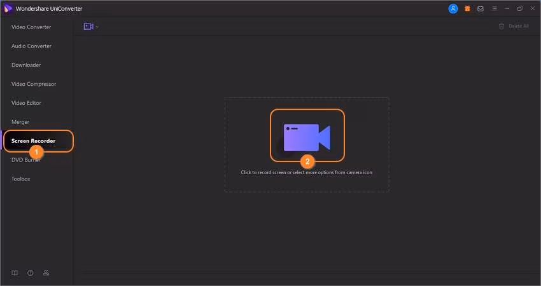
Task: Click the Wondershare UniConverter logo icon
Action: pyautogui.click(x=8, y=9)
